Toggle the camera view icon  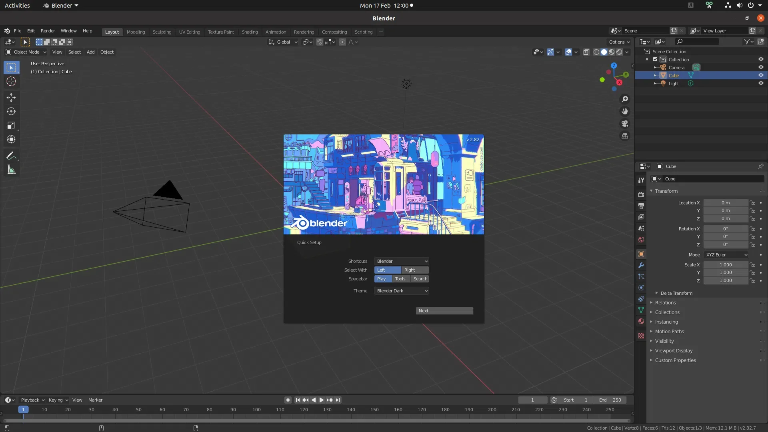pyautogui.click(x=625, y=124)
